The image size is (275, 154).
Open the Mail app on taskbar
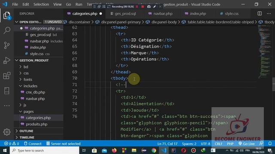tap(104, 150)
